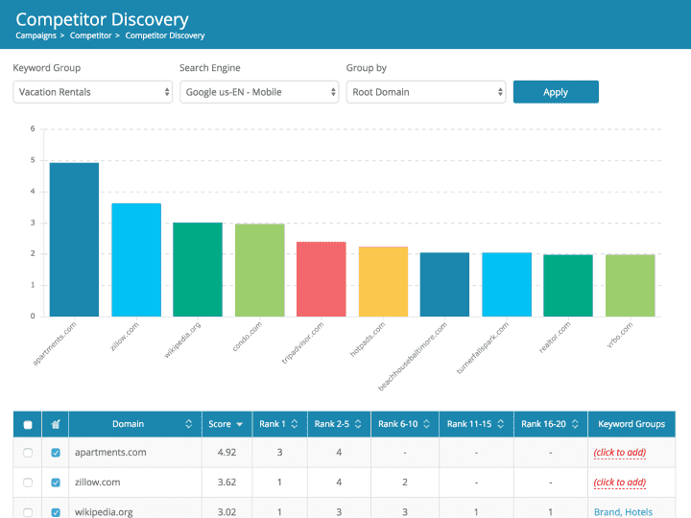Click the chart icon in table header
This screenshot has width=691, height=518.
coord(55,424)
